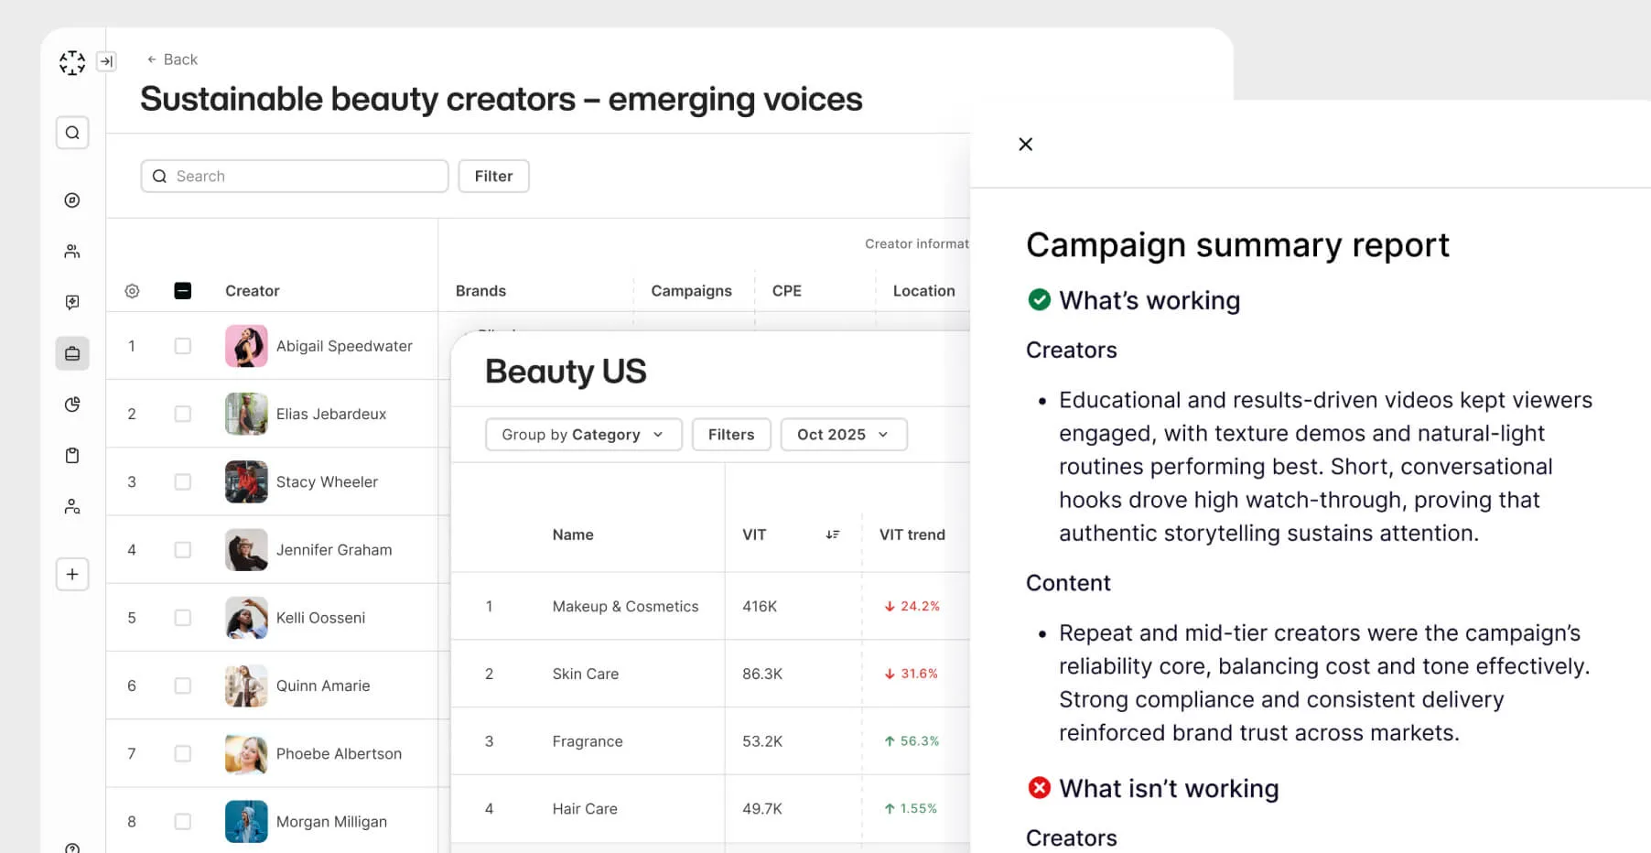Check the box for Stacy Wheeler
This screenshot has height=853, width=1651.
pos(183,481)
